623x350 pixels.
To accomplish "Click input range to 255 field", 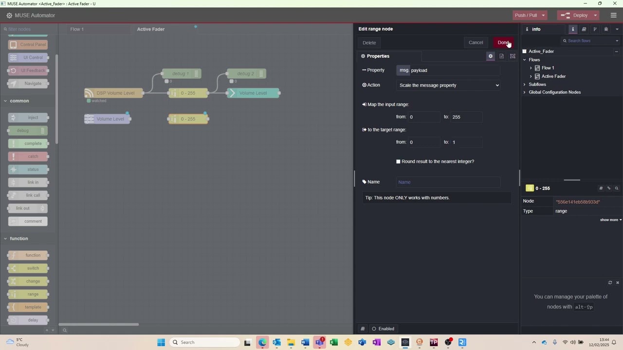I will coord(466,117).
